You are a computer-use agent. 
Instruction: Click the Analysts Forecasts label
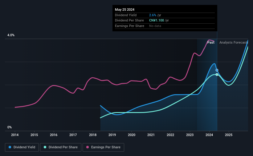pyautogui.click(x=234, y=42)
